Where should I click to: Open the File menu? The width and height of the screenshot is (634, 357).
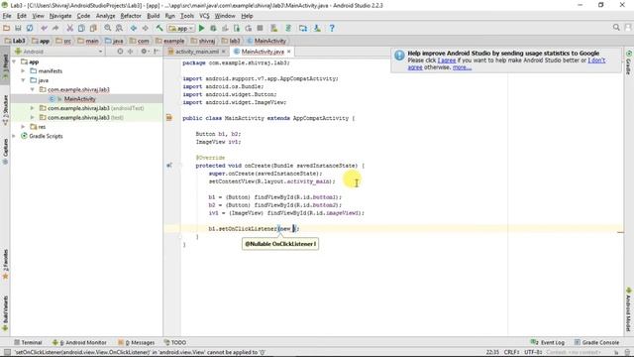click(x=7, y=16)
